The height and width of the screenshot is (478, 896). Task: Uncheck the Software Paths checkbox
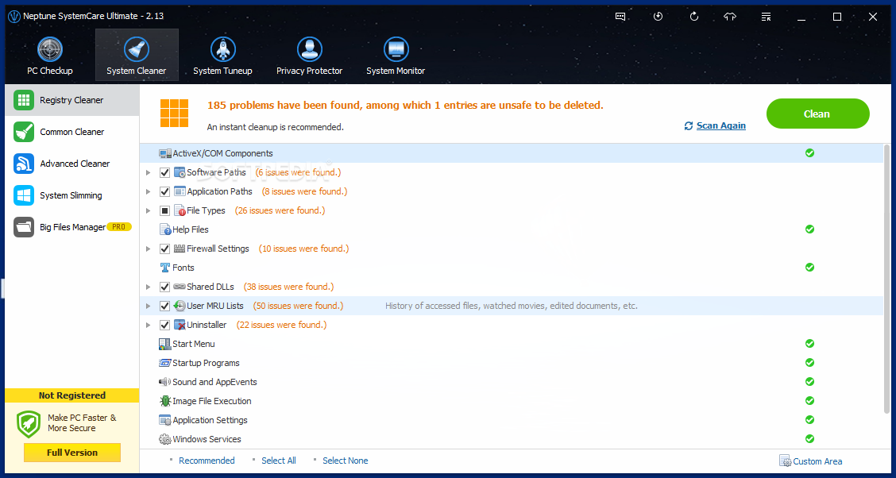pyautogui.click(x=164, y=172)
